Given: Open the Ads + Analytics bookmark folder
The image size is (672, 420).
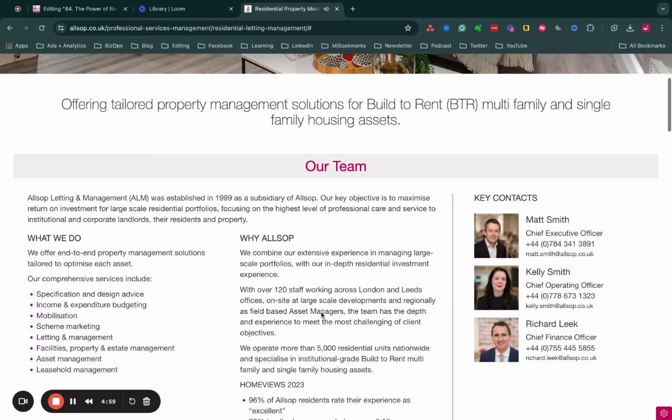Looking at the screenshot, I should click(61, 45).
